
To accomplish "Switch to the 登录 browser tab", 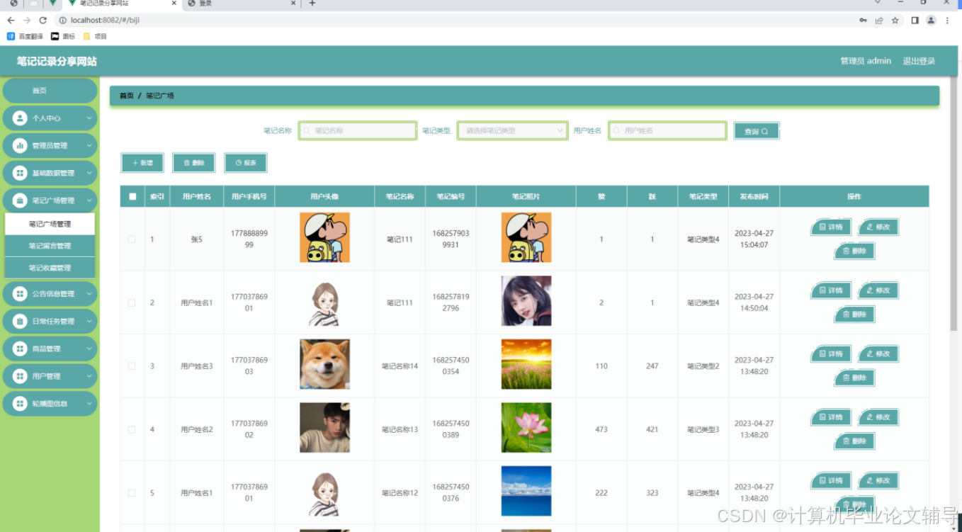I will (x=241, y=4).
